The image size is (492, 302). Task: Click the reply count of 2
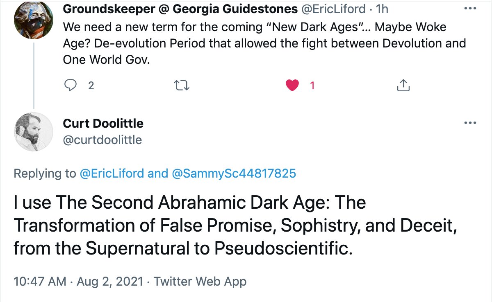(x=91, y=86)
